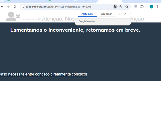Bookmark this page with the star

click(x=127, y=7)
